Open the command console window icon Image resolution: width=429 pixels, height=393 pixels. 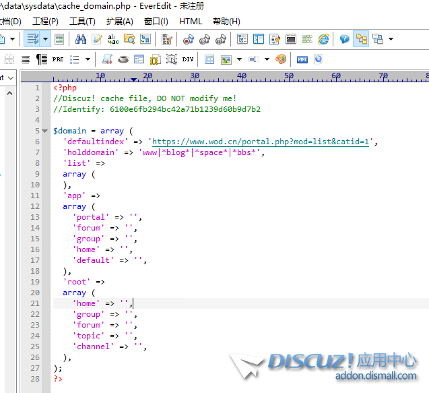pos(291,39)
